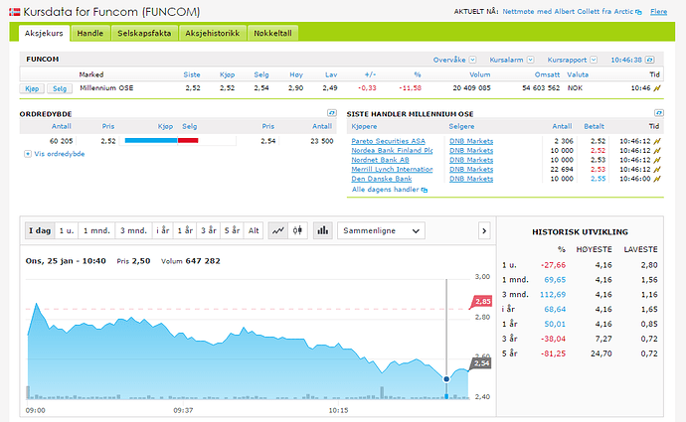
Task: Open the Aksjekurs tab
Action: 44,33
